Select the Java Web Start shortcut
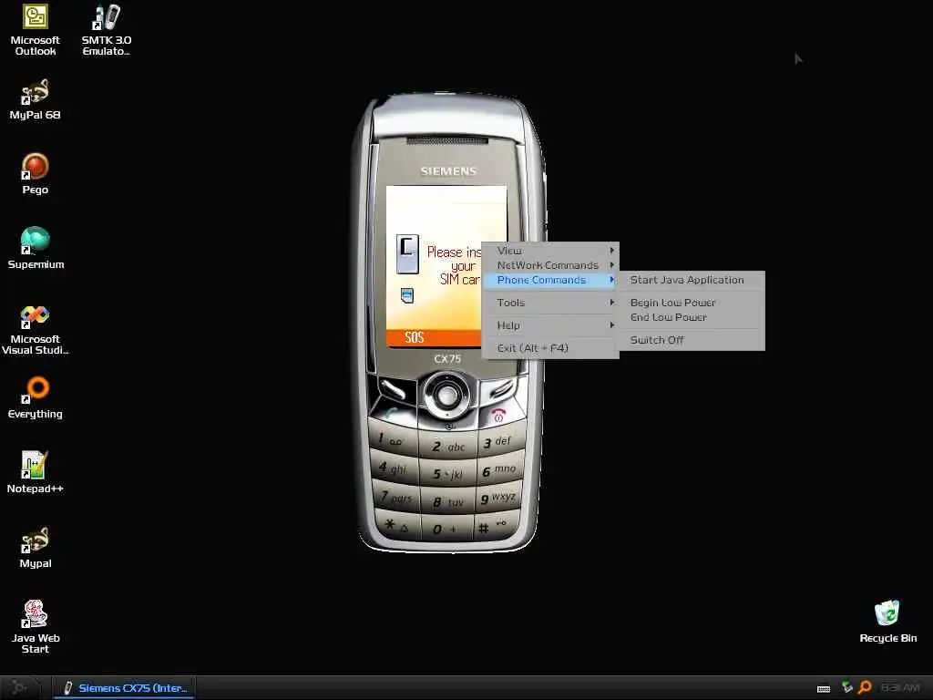 [36, 627]
